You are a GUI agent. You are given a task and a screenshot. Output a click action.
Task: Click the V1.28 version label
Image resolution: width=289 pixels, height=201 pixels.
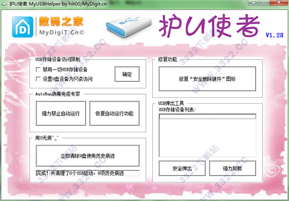tap(275, 35)
